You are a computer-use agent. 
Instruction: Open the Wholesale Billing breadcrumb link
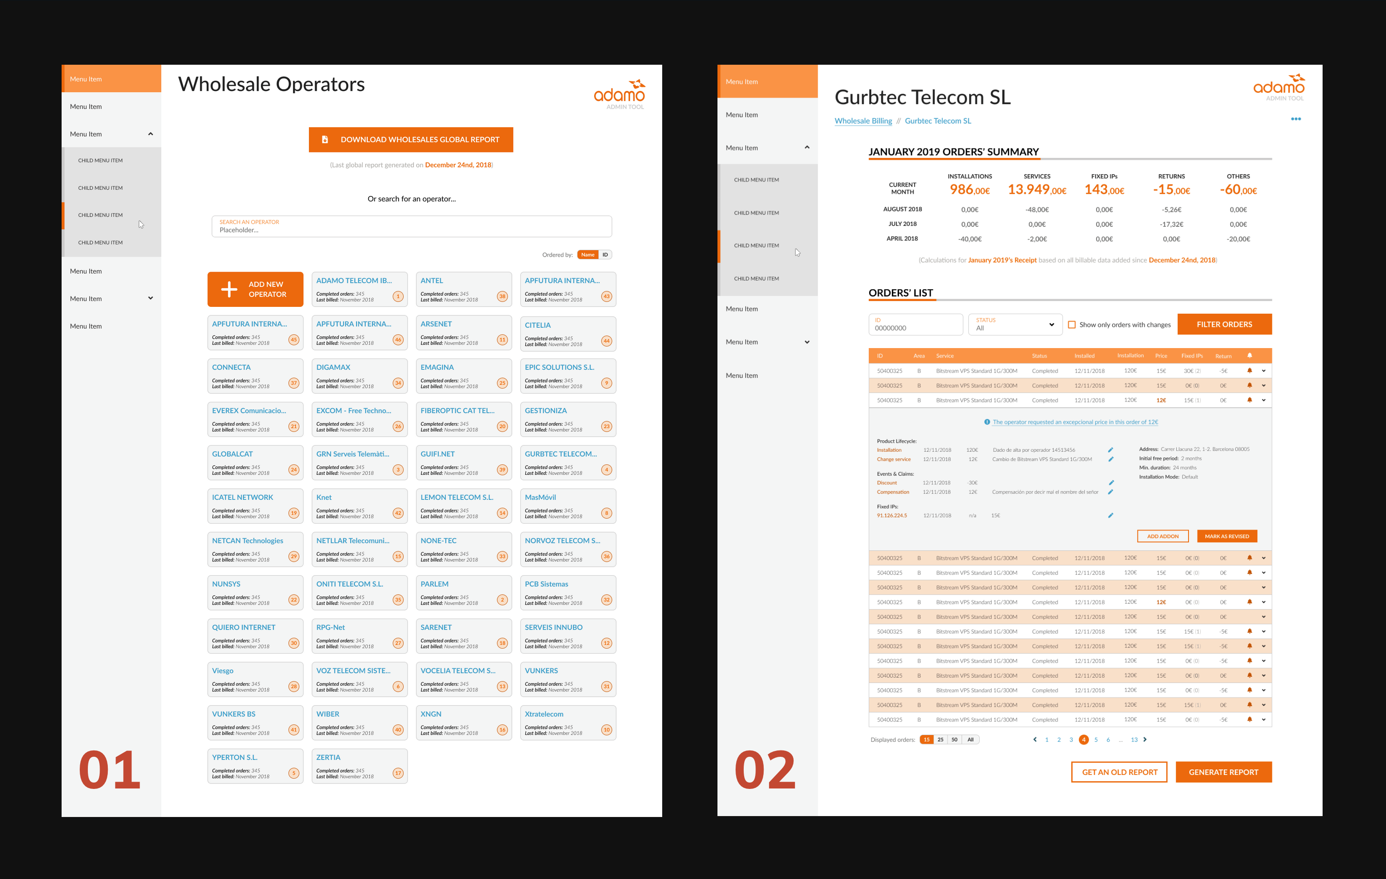click(x=863, y=121)
